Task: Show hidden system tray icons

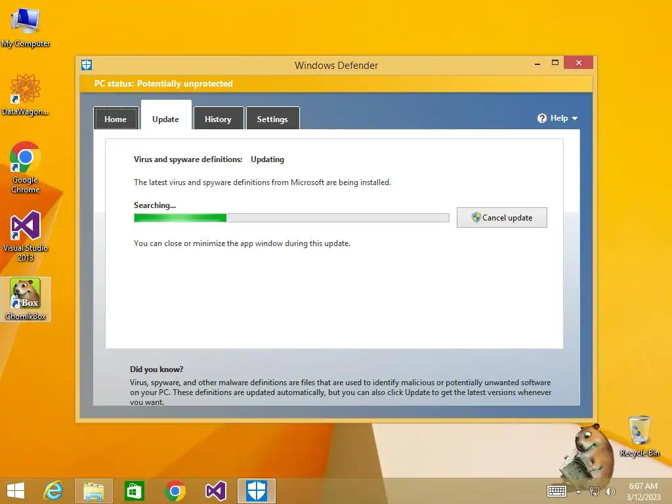Action: click(x=579, y=492)
